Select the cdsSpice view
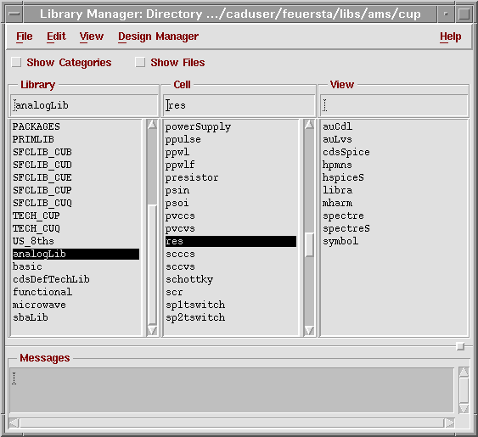 coord(346,152)
